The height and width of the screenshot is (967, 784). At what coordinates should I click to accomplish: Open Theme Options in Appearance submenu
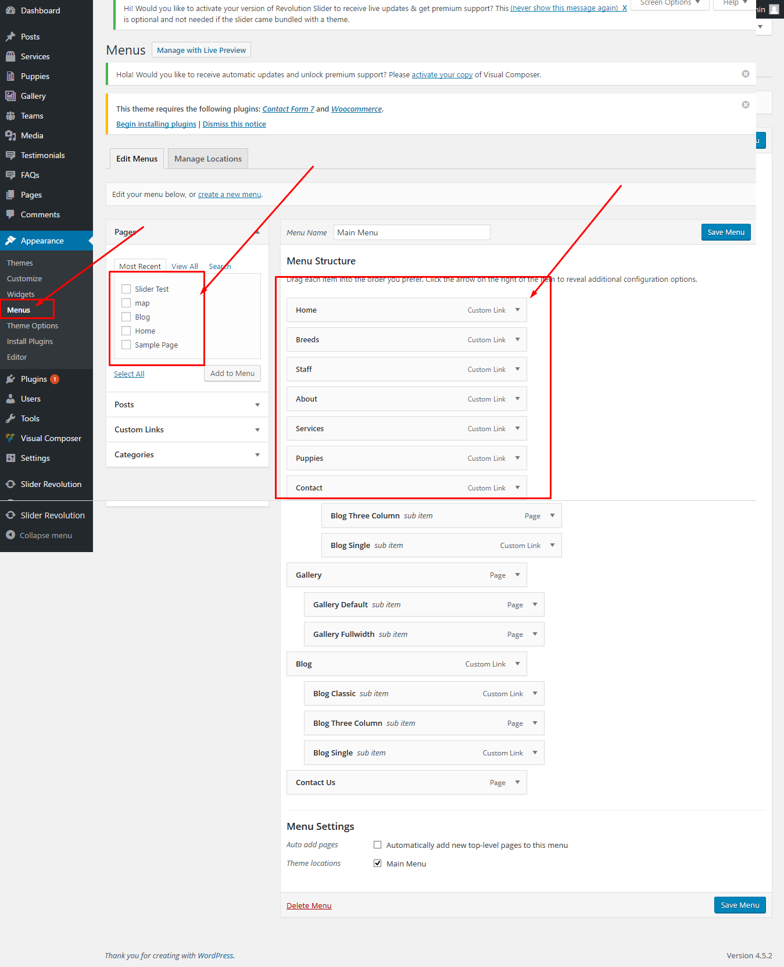click(33, 325)
